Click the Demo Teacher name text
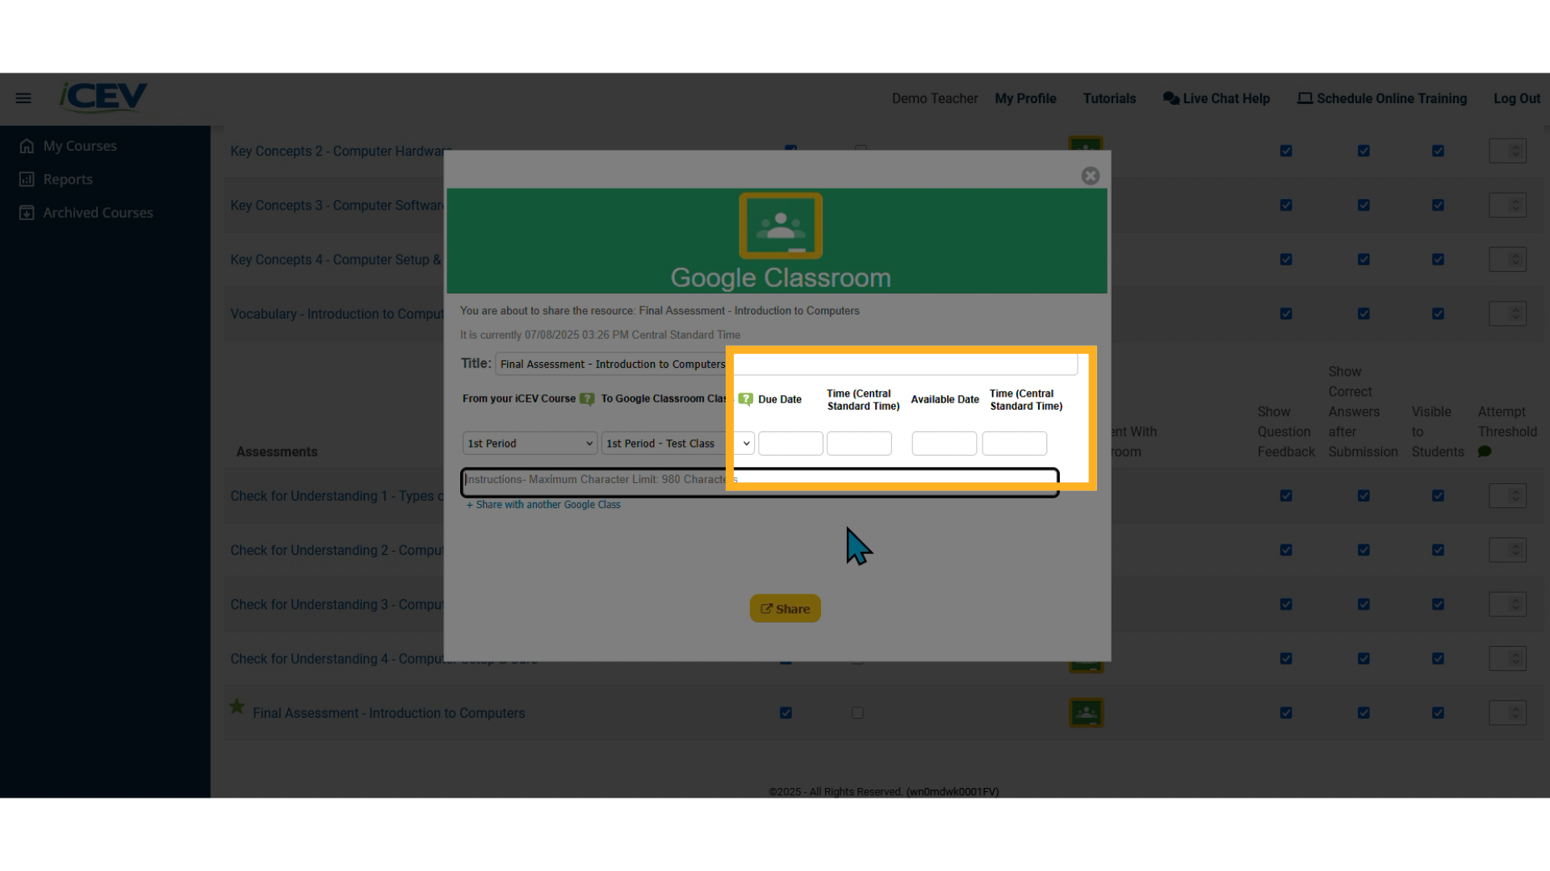1550x871 pixels. pos(935,98)
